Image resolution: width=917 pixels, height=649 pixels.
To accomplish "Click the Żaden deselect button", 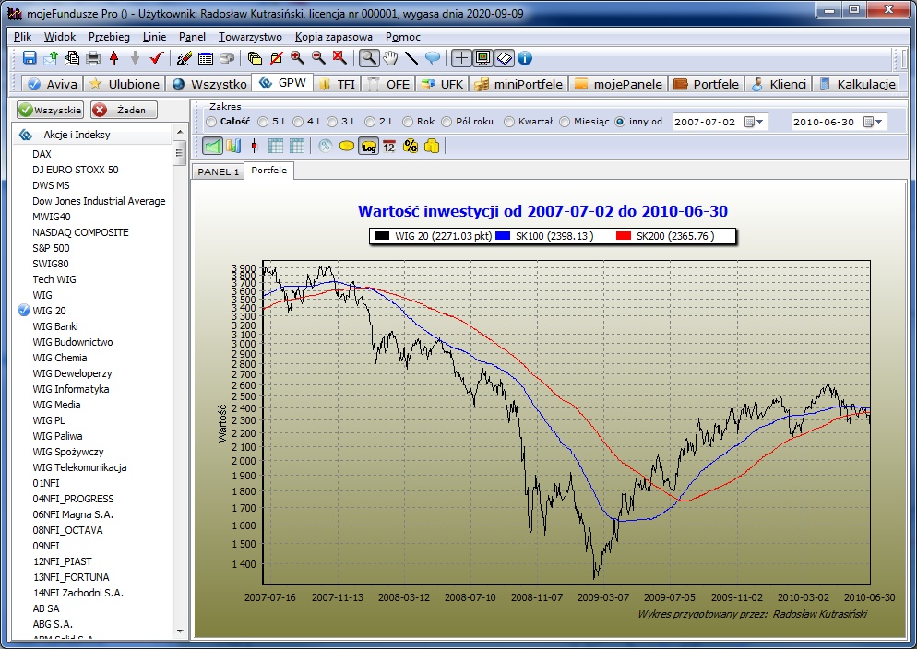I will 125,110.
